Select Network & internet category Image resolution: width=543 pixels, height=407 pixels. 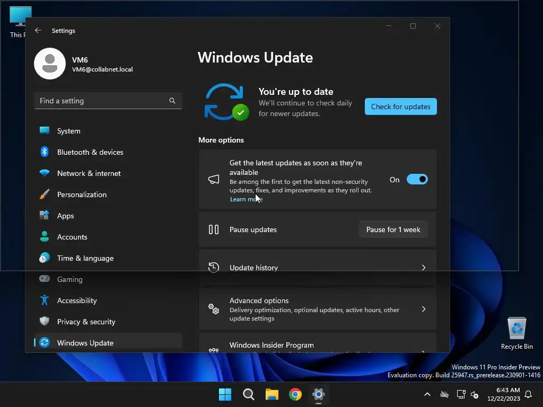[x=108, y=173]
